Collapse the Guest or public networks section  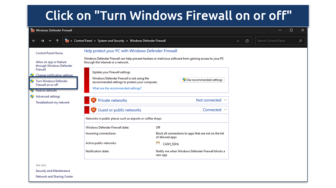pos(226,110)
